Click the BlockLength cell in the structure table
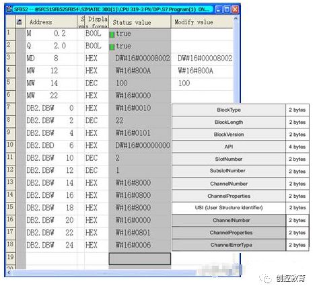The height and width of the screenshot is (292, 315). 229,122
